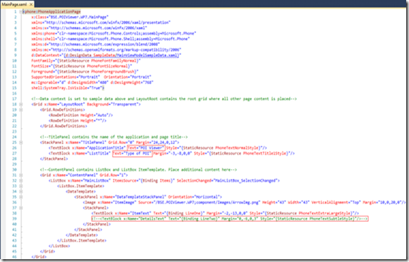
Task: Collapse the MainListBox ListBox on line 32
Action: pyautogui.click(x=21, y=181)
